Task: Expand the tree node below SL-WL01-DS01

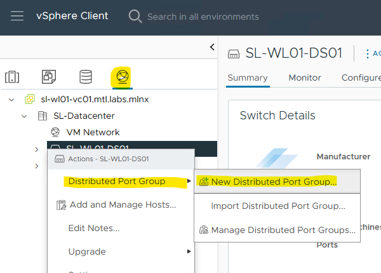Action: click(x=37, y=166)
